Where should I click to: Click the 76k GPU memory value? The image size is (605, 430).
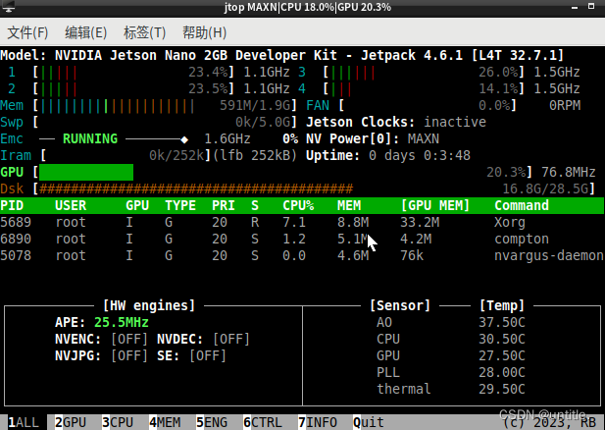412,256
